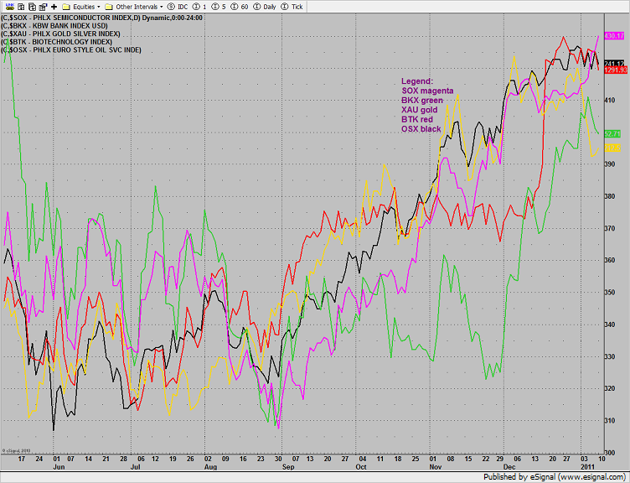Click the red 1291.93 price marker
Viewport: 630px width, 483px height.
(615, 70)
